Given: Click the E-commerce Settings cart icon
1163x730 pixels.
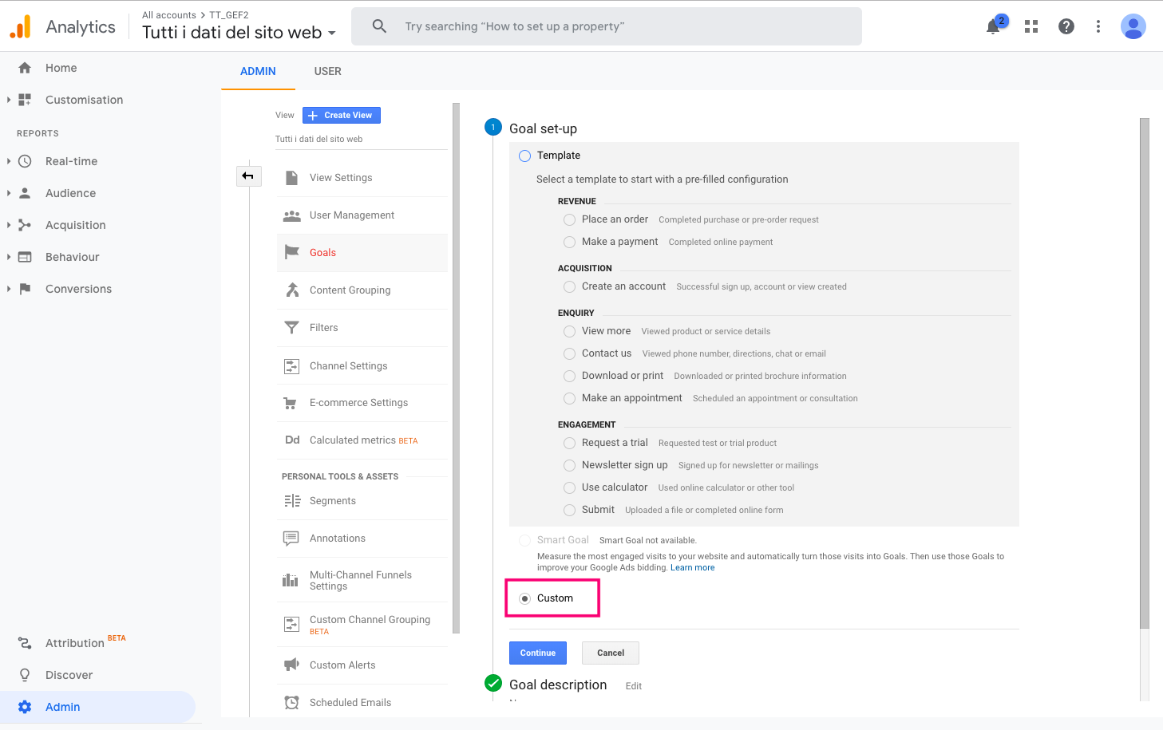Looking at the screenshot, I should coord(291,403).
